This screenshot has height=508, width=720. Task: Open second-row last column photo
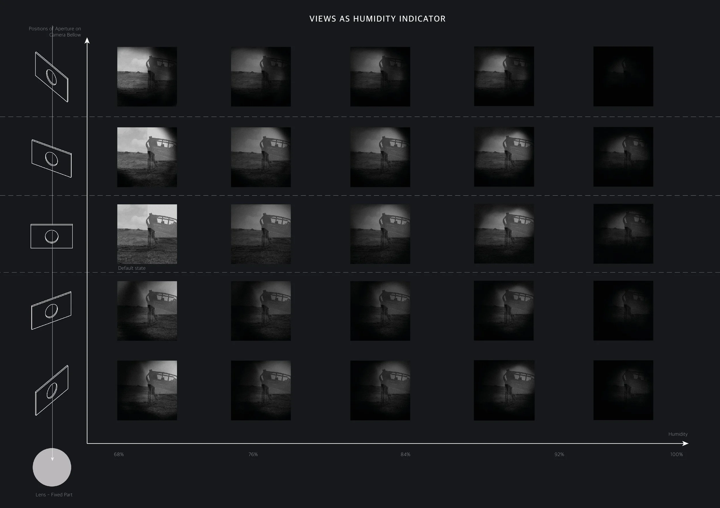[x=624, y=157]
